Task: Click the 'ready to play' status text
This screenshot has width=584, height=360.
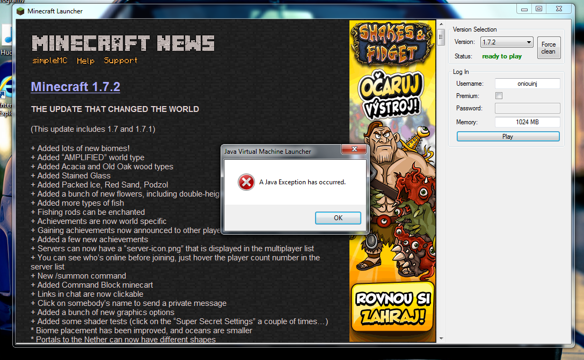Action: tap(502, 56)
